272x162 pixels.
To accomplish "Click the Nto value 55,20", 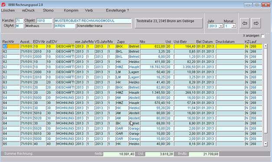I will pos(153,108).
